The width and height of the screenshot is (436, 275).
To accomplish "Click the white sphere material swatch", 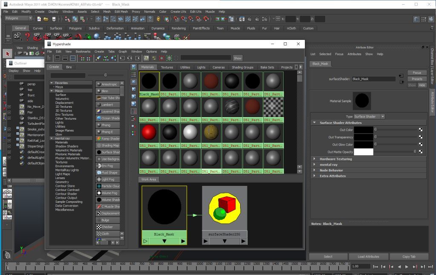I will 190,132.
